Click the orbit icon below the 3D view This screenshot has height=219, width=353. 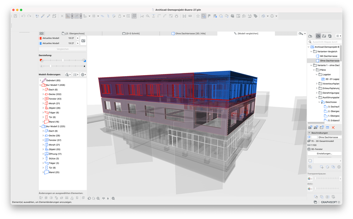tap(103, 198)
